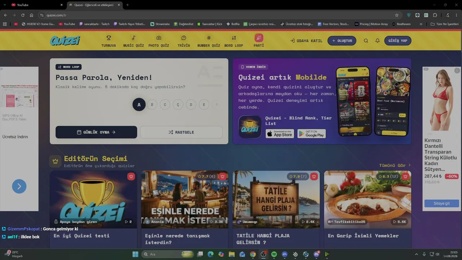
Task: Select letter D circle
Action: 191,105
